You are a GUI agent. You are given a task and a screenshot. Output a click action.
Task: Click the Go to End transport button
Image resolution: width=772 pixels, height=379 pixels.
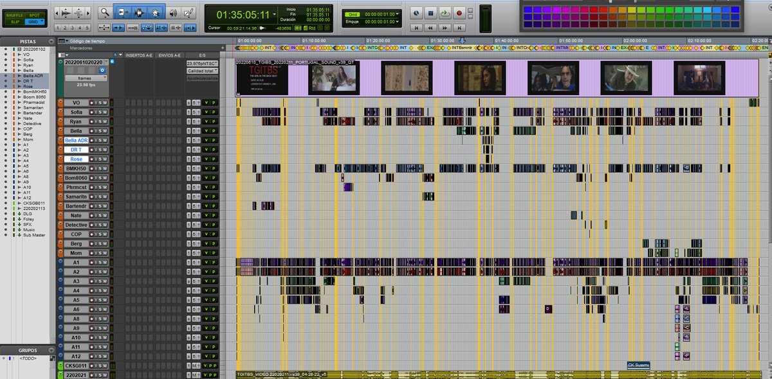tap(459, 28)
